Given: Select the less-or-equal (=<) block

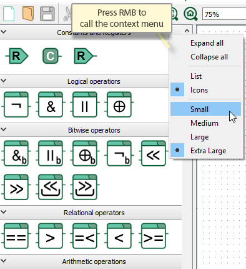Looking at the screenshot, I should [85, 236].
